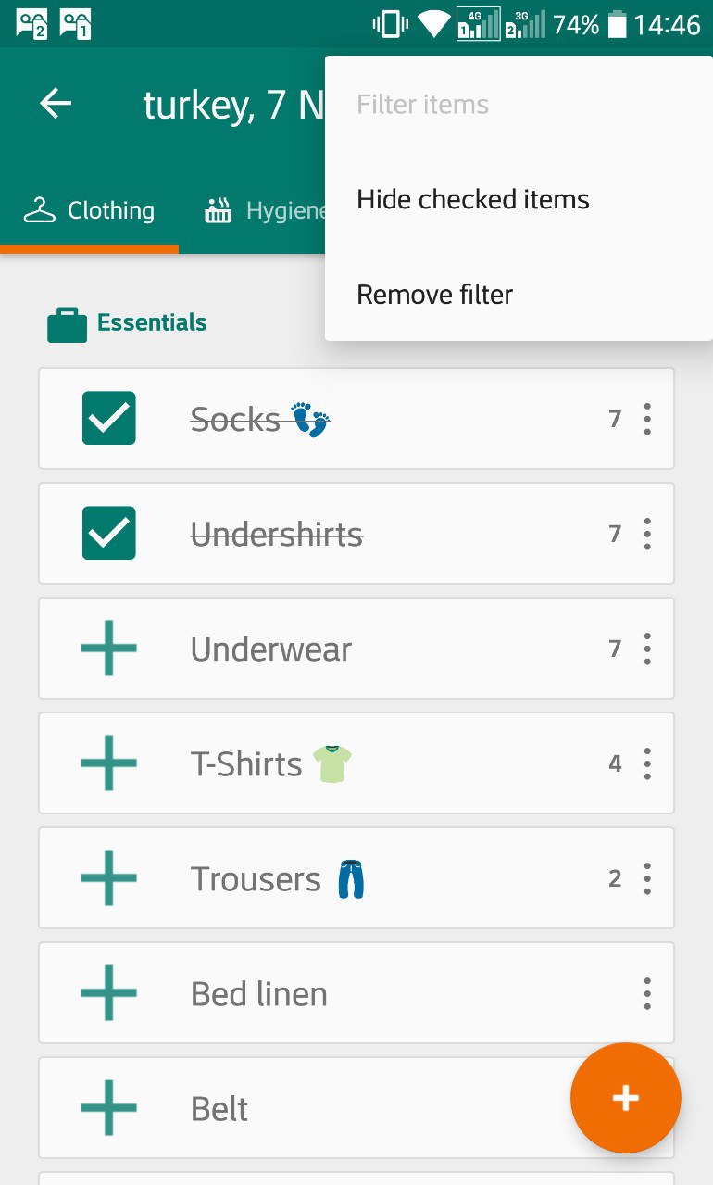The image size is (713, 1185).
Task: Open the three-dot menu for Bed linen
Action: click(x=646, y=993)
